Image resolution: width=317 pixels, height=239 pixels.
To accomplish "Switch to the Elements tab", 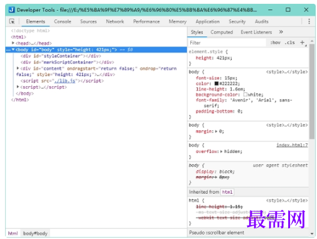I will click(35, 21).
